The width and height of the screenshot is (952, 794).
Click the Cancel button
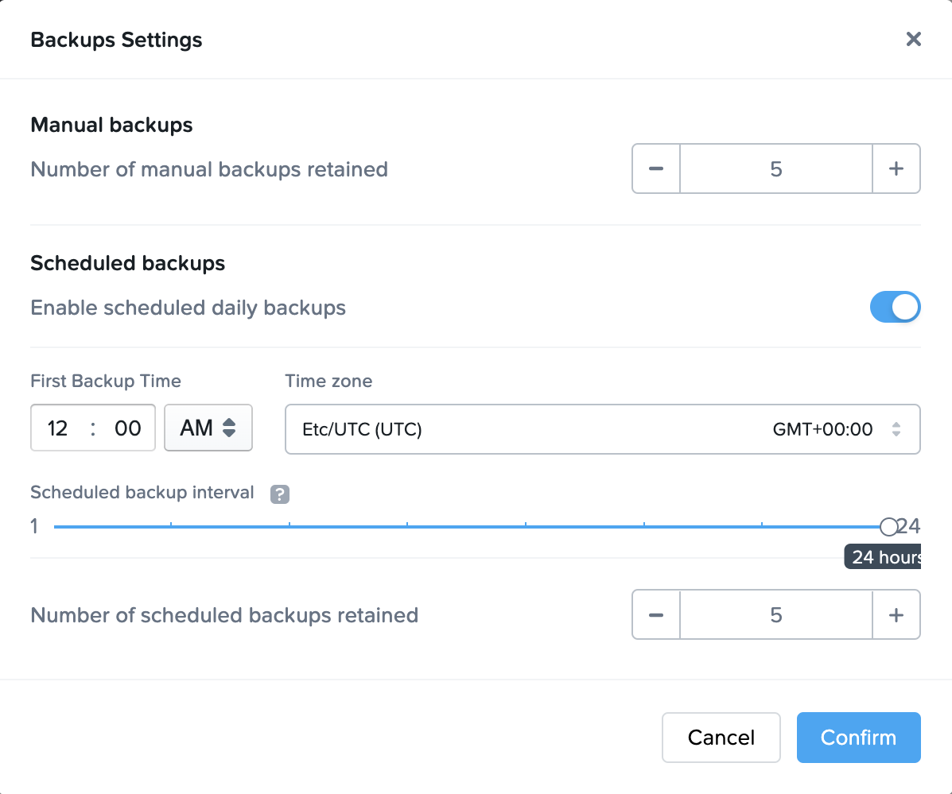pyautogui.click(x=721, y=737)
